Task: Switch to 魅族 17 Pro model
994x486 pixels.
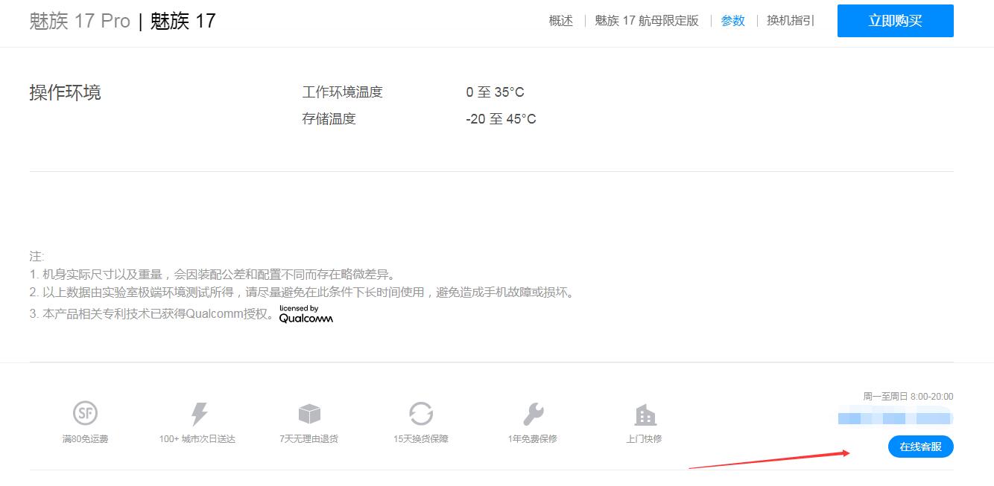Action: pyautogui.click(x=80, y=21)
